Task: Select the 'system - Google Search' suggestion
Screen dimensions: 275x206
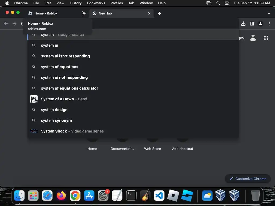Action: [133, 35]
